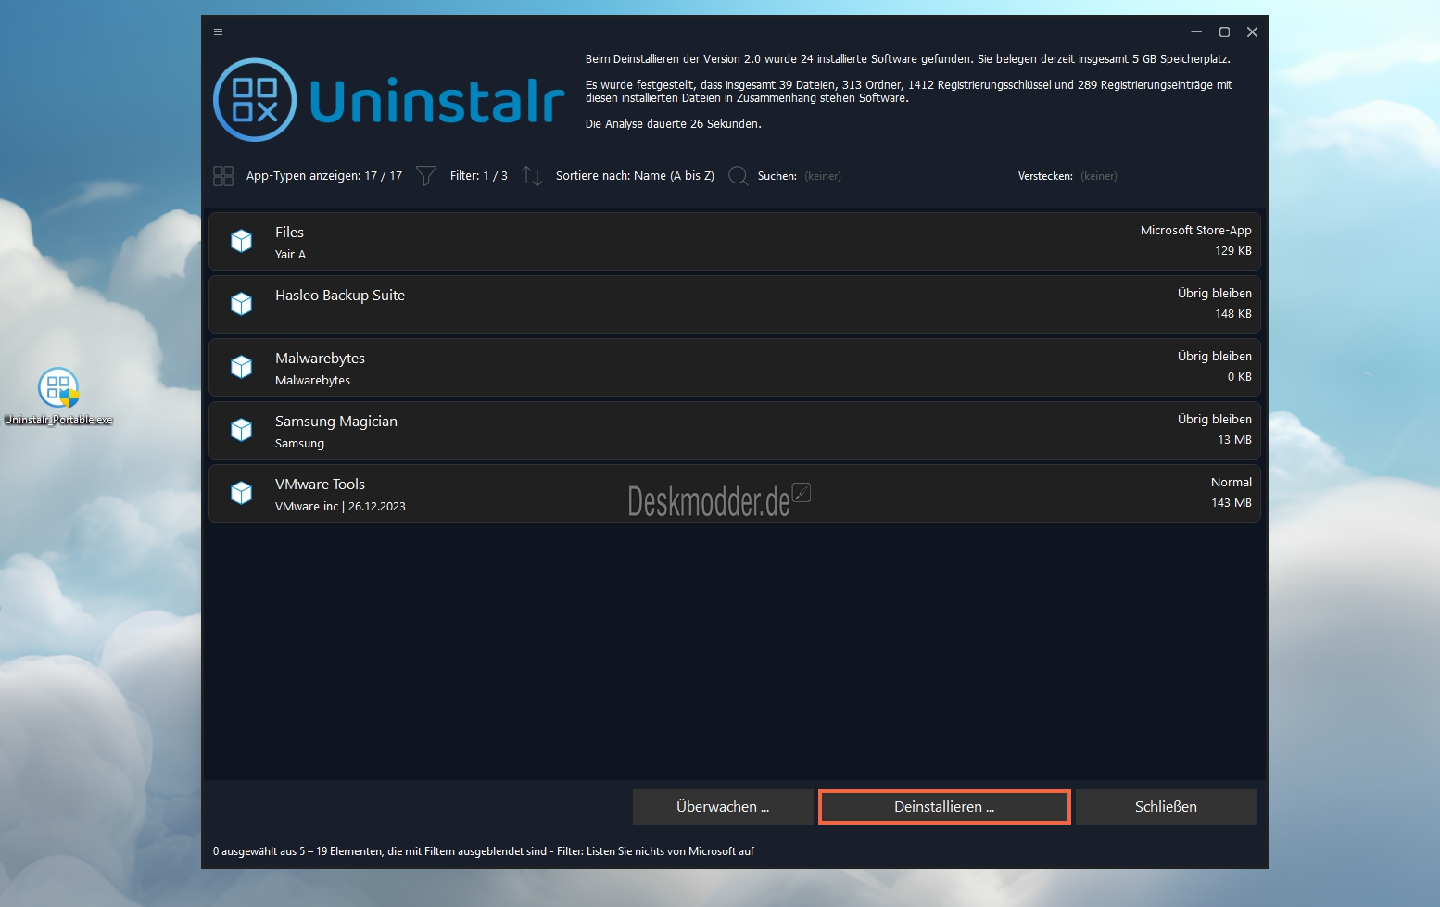Click the Überwachen ... button
The height and width of the screenshot is (907, 1440).
(x=723, y=807)
